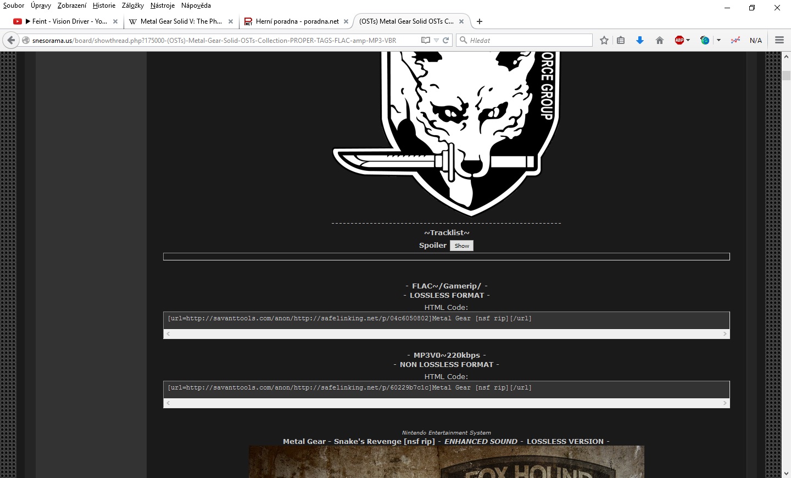Click the page scrollbar down arrow
This screenshot has width=791, height=478.
(x=786, y=473)
